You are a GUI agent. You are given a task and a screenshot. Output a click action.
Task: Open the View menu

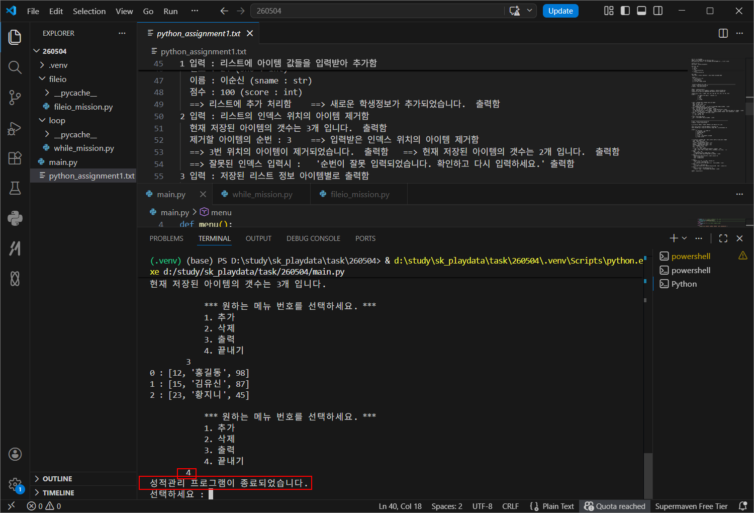click(x=124, y=11)
